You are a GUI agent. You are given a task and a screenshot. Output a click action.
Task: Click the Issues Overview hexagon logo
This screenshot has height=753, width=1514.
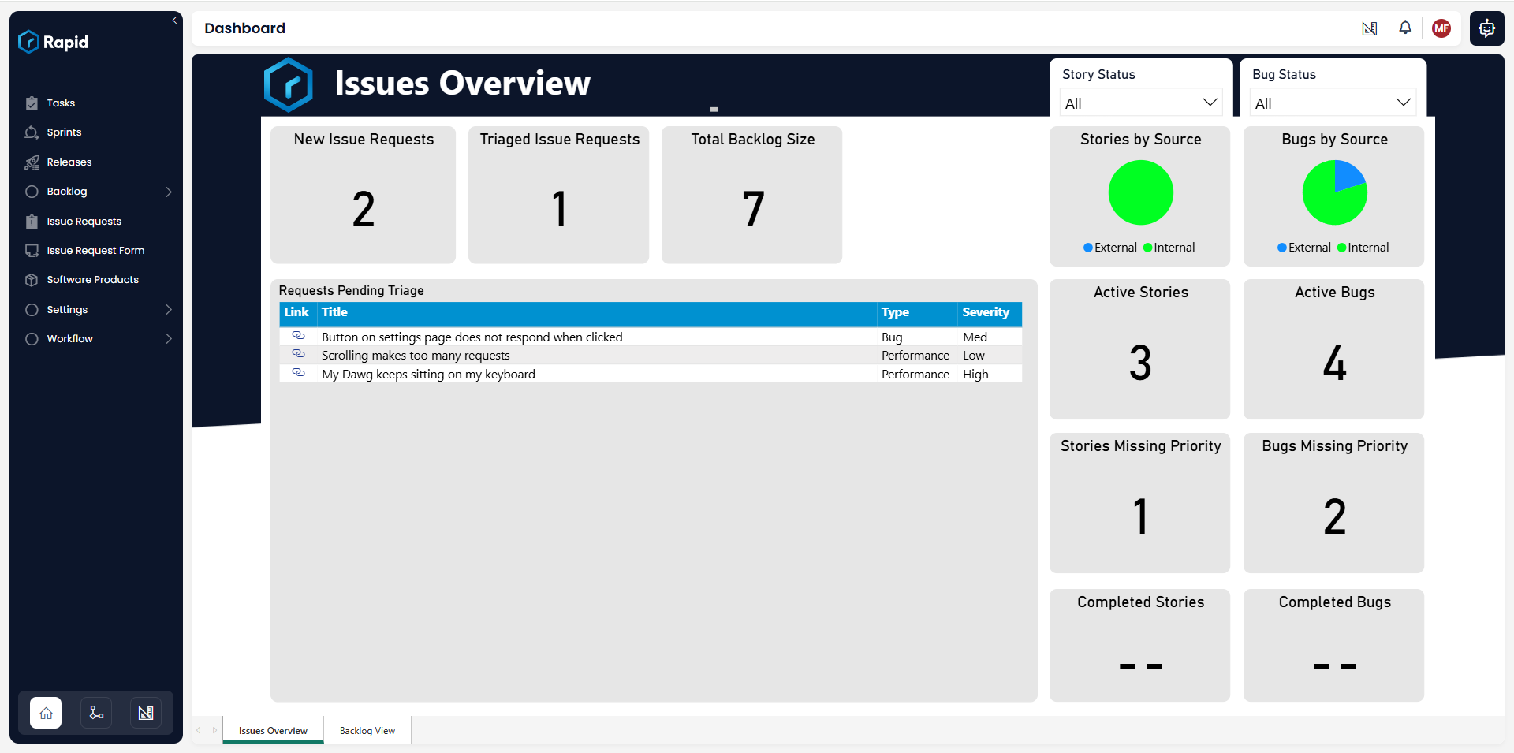point(289,84)
